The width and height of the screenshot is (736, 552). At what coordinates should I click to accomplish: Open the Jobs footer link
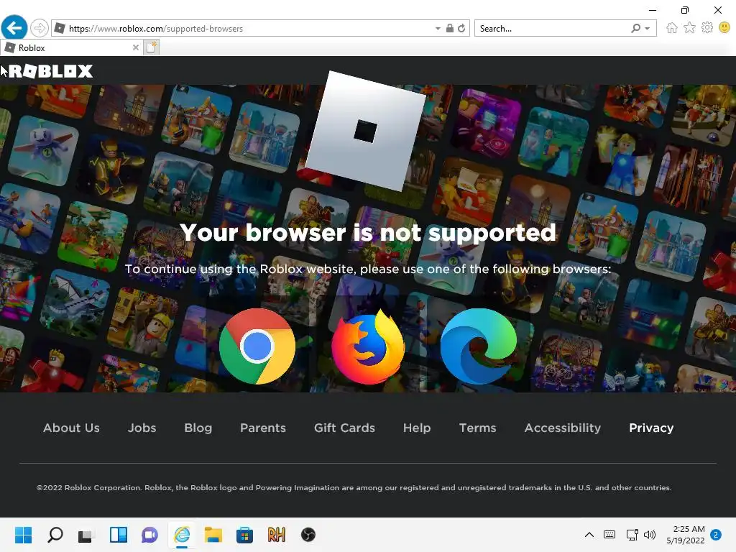[142, 428]
